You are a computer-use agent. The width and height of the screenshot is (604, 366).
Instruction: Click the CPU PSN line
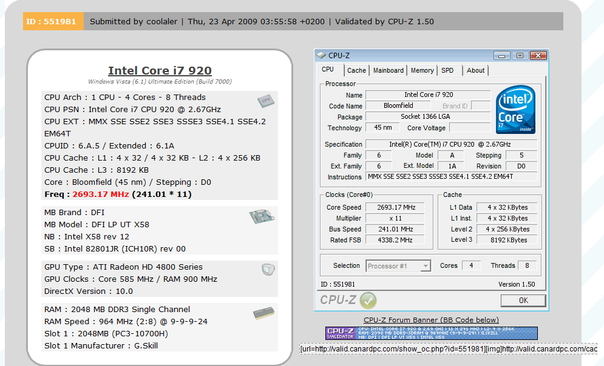132,110
